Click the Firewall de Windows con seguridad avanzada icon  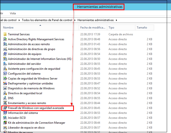[5, 108]
